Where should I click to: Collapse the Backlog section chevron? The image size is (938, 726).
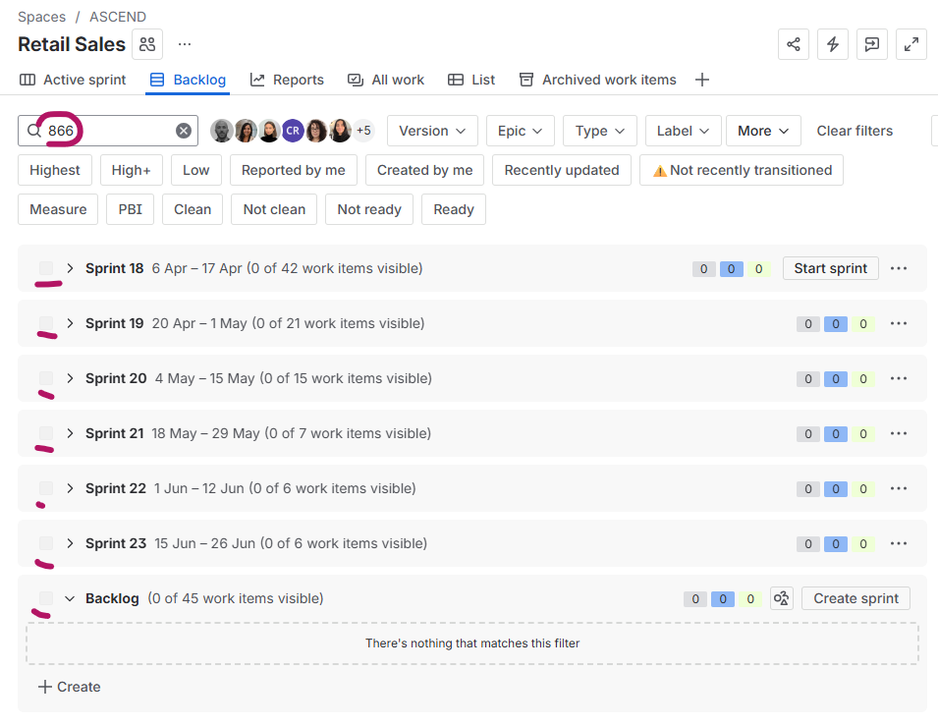tap(70, 598)
